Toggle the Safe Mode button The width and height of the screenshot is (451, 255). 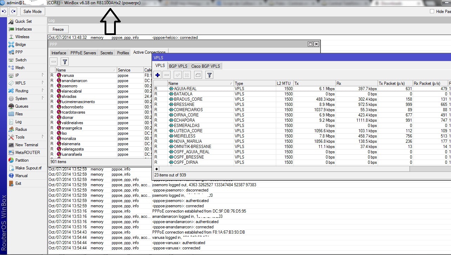tap(33, 11)
